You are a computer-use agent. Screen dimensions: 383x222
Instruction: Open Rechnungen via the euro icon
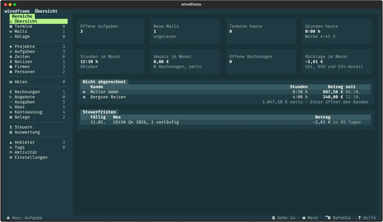click(11, 92)
